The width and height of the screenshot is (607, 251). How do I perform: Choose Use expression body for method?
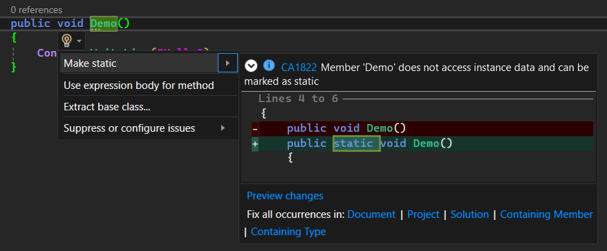138,85
